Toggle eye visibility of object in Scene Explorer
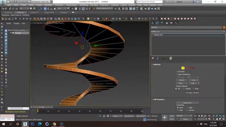The image size is (226, 127). [11, 33]
